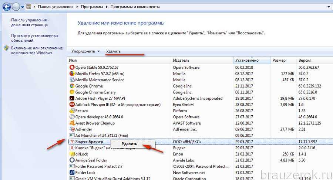This screenshot has width=333, height=180.
Task: Select the Google Chrome Canary entry
Action: (95, 92)
